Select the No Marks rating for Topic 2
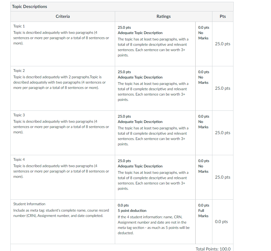Viewport: 271px width, 251px height. [x=204, y=88]
